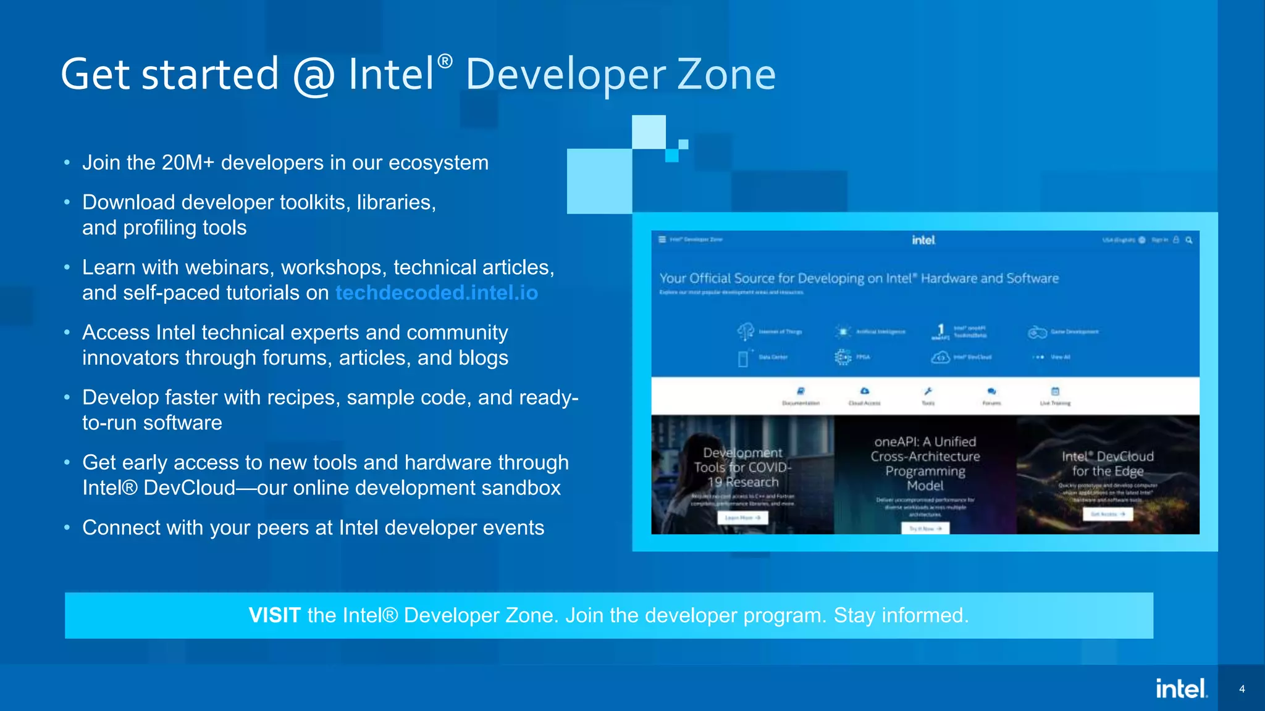Click Learn More on COVID-19 tools card

742,517
